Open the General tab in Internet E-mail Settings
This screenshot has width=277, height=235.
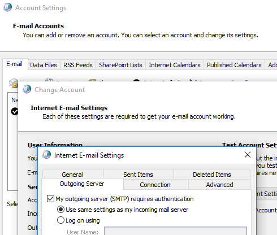tap(72, 175)
